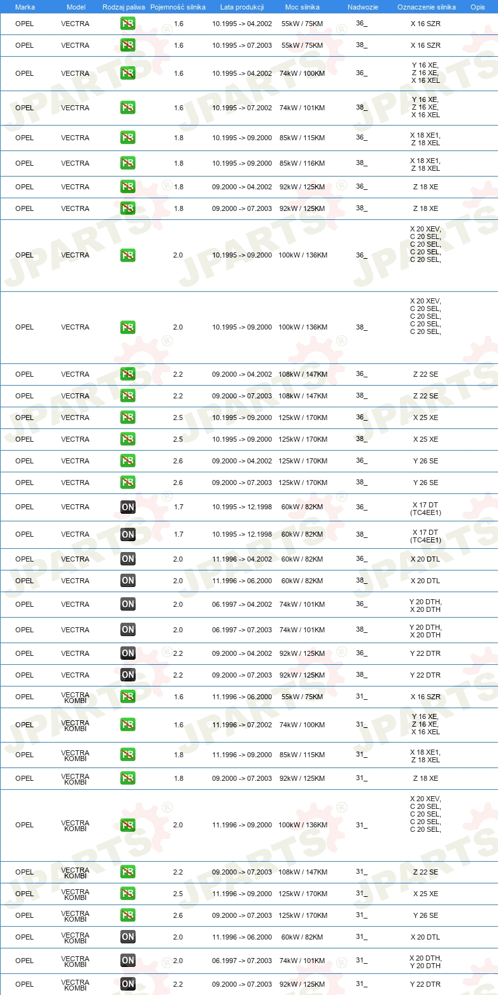Click the Marka column header
This screenshot has width=498, height=995.
pyautogui.click(x=25, y=7)
